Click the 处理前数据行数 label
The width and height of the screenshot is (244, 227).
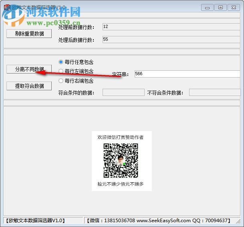(76, 27)
